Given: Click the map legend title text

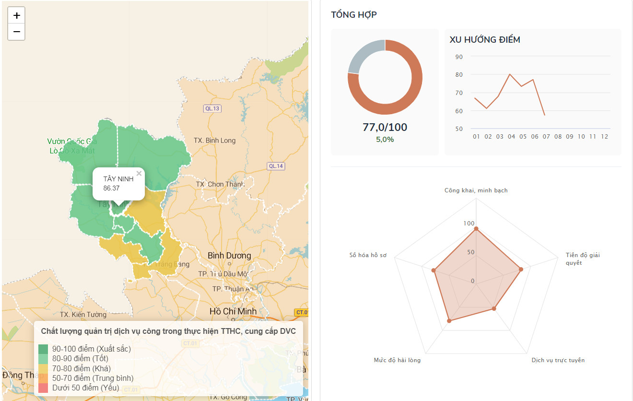Looking at the screenshot, I should pos(168,331).
